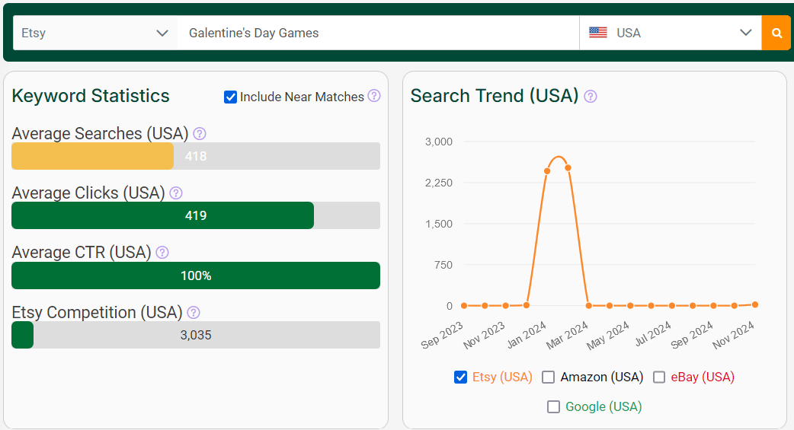Click the Nov 2024 last data point
Viewport: 794px width, 430px height.
755,304
